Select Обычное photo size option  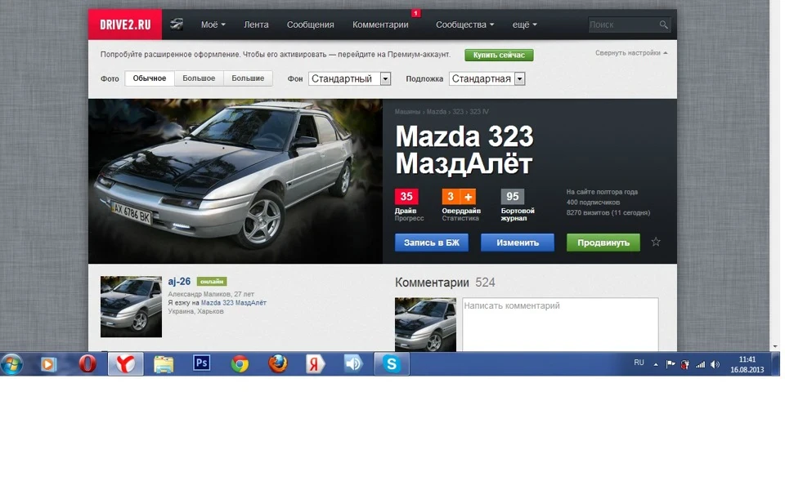[x=149, y=78]
